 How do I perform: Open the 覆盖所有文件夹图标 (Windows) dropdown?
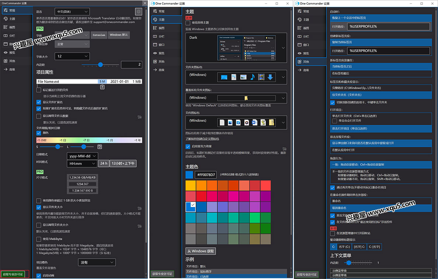(236, 98)
